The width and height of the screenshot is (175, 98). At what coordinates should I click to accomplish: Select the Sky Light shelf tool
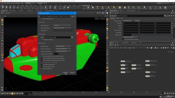[x=125, y=8]
